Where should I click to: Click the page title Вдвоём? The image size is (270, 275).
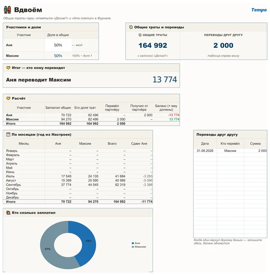(x=28, y=10)
